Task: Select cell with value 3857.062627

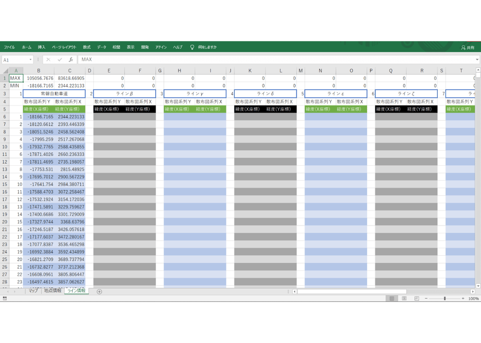Action: coord(70,282)
